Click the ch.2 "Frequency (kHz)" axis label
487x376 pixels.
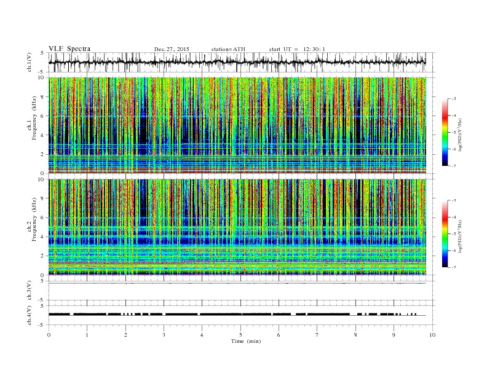pos(34,219)
